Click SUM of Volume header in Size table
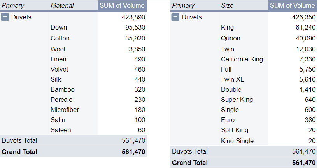Image resolution: width=319 pixels, height=168 pixels. [x=293, y=5]
